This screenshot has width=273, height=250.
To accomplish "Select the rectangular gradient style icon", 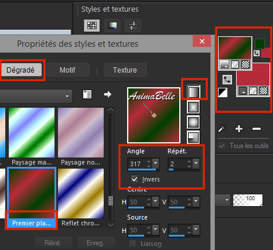I will coord(193,107).
